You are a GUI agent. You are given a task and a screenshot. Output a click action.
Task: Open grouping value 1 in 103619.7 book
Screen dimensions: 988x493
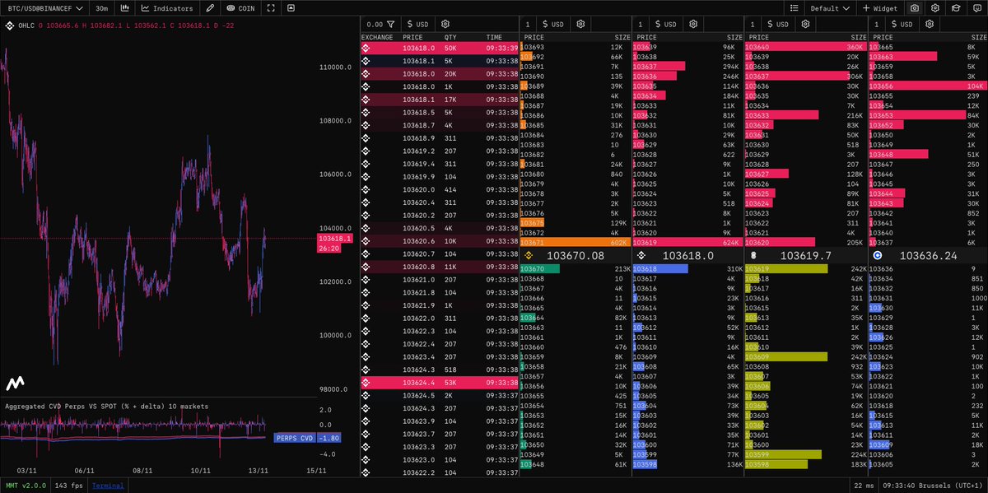[x=752, y=25]
